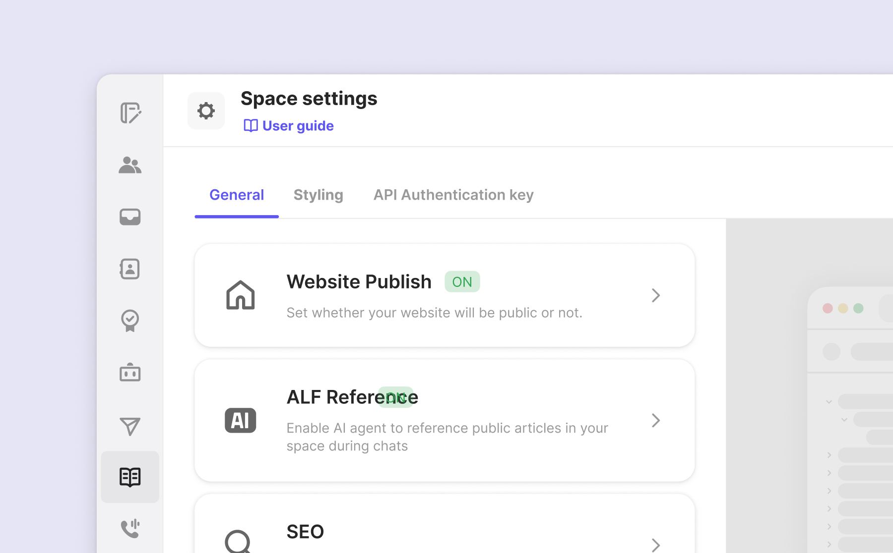Open the team members sidebar icon
Viewport: 893px width, 553px height.
130,165
